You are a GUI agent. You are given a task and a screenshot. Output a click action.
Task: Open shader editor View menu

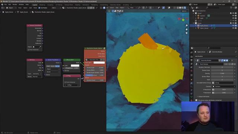click(x=20, y=8)
